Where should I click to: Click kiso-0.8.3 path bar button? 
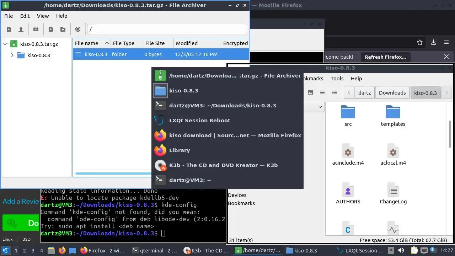pyautogui.click(x=425, y=93)
